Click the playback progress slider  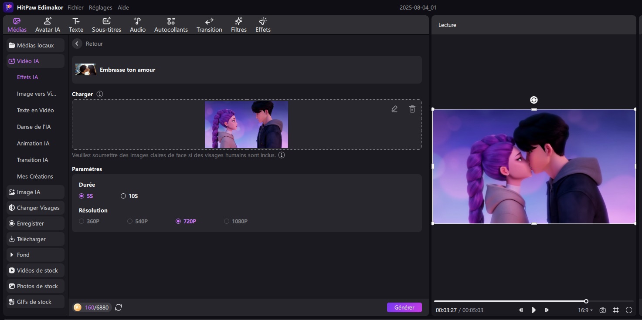point(534,301)
